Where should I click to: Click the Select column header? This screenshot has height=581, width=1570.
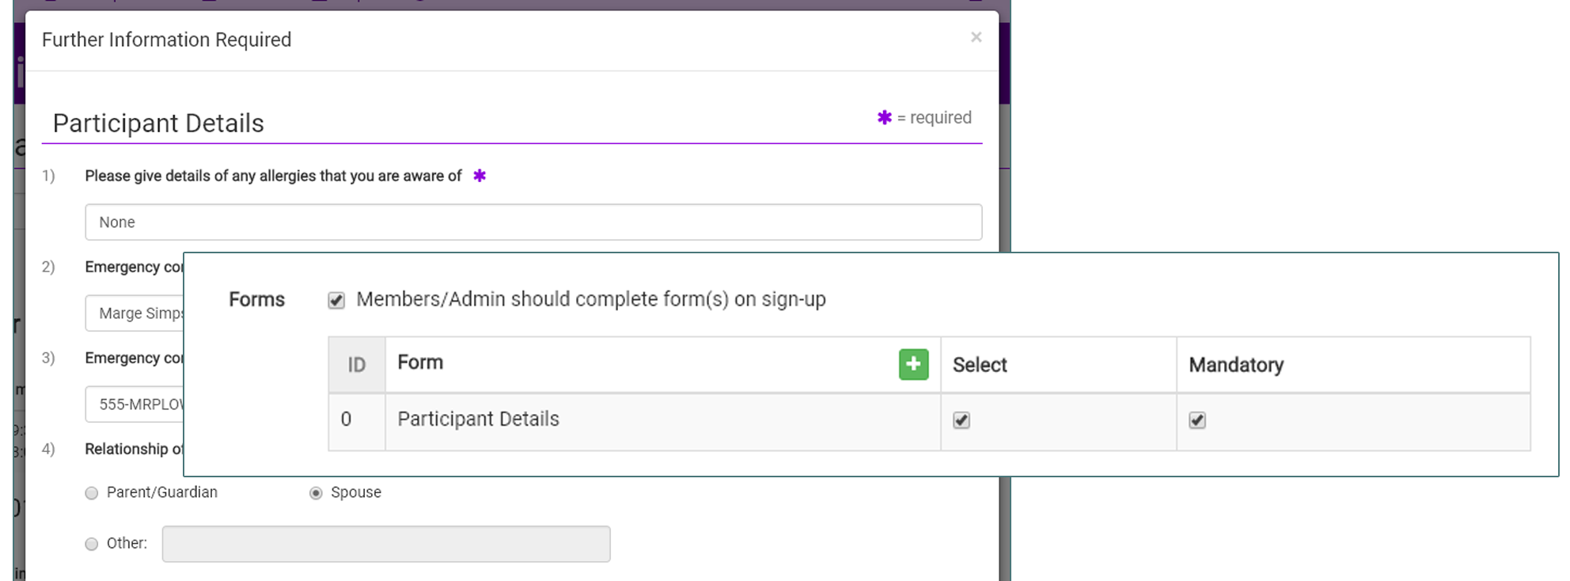point(980,365)
